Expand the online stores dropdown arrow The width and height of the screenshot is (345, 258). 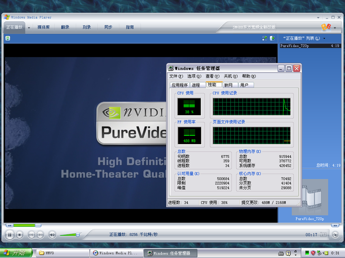coord(335,28)
